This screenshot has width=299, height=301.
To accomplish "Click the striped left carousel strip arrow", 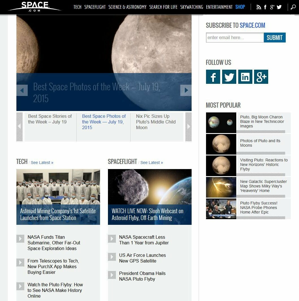I will pyautogui.click(x=19, y=127).
